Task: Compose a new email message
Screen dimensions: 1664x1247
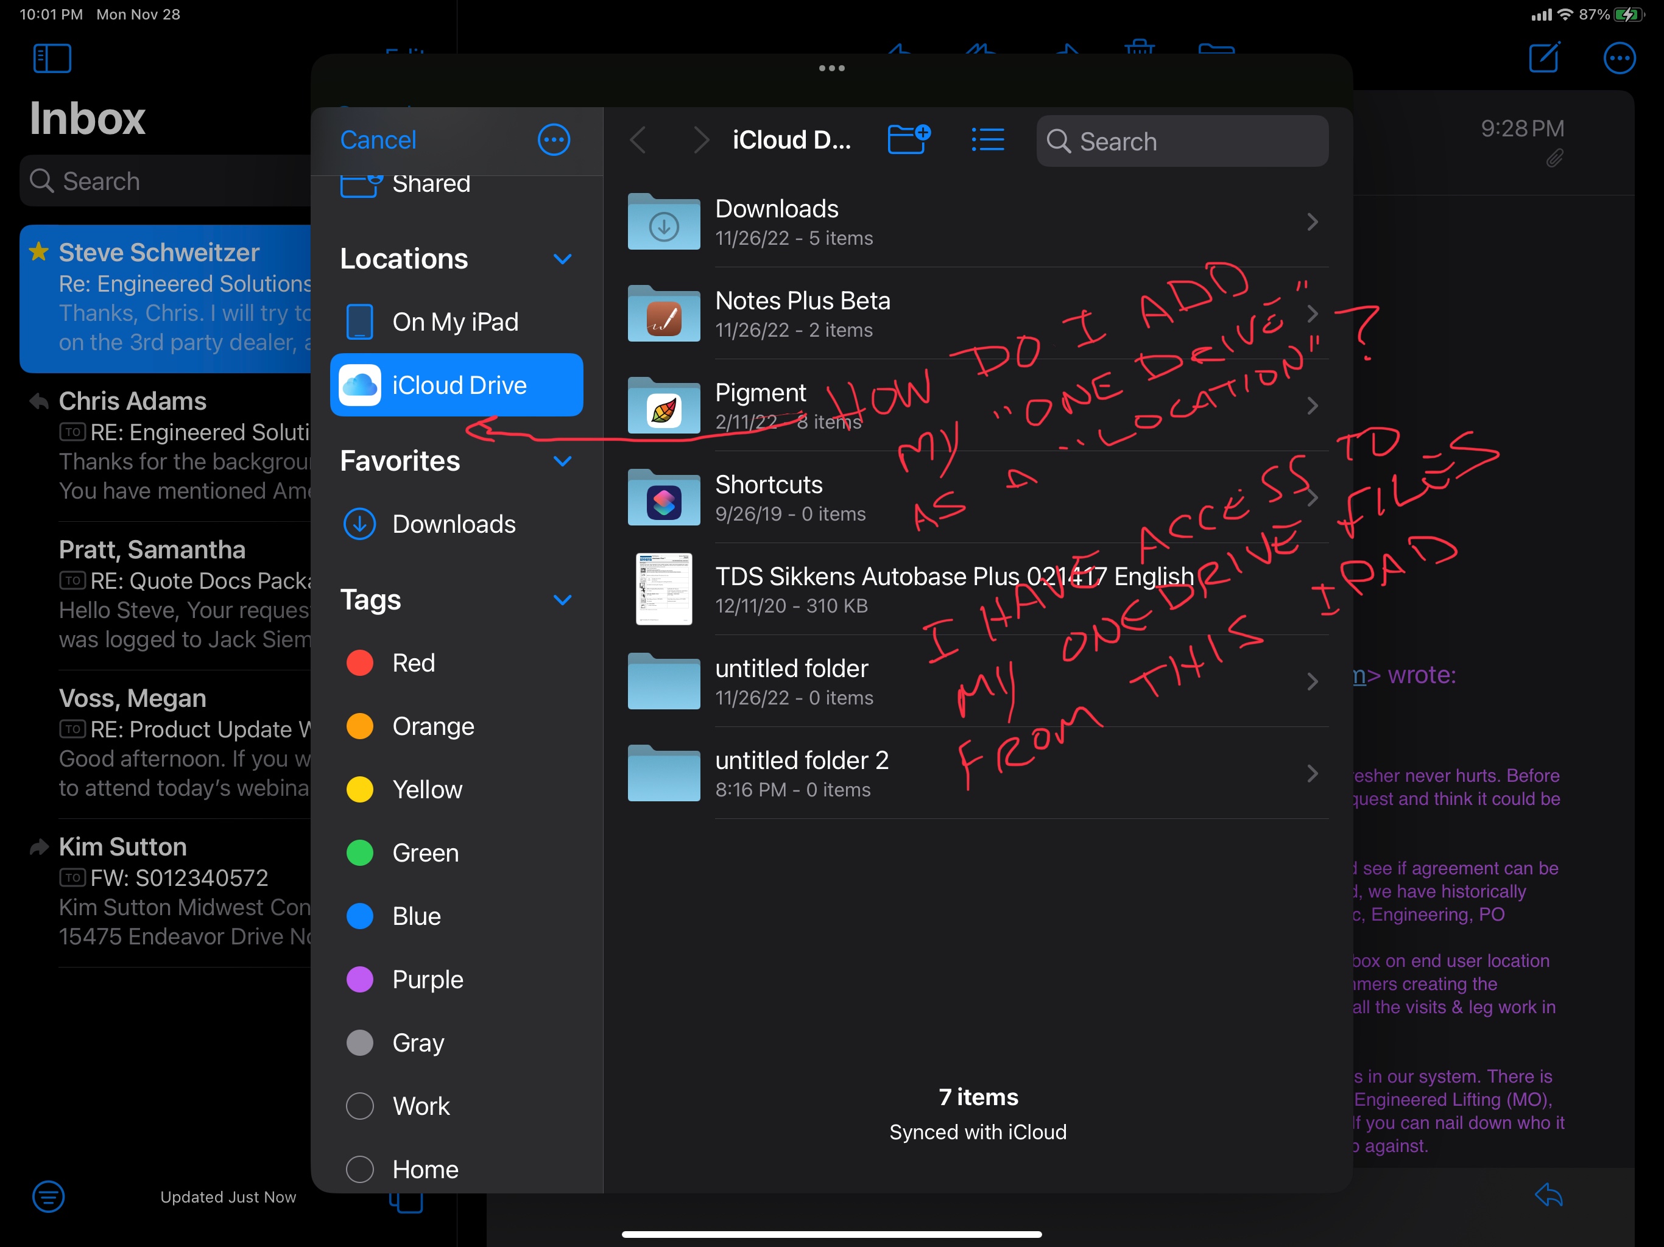Action: (x=1545, y=58)
